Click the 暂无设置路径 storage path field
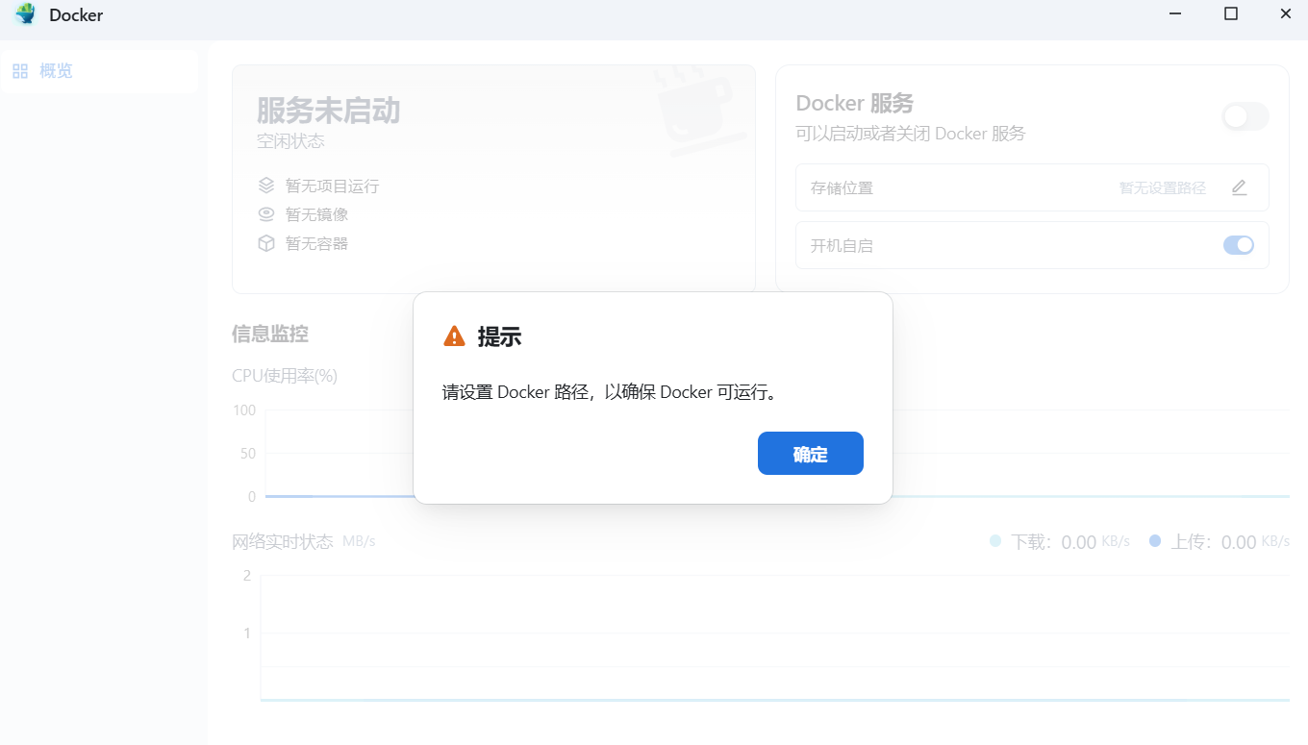The height and width of the screenshot is (745, 1308). coord(1162,188)
